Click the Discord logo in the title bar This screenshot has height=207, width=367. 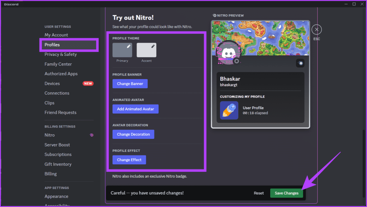point(10,4)
